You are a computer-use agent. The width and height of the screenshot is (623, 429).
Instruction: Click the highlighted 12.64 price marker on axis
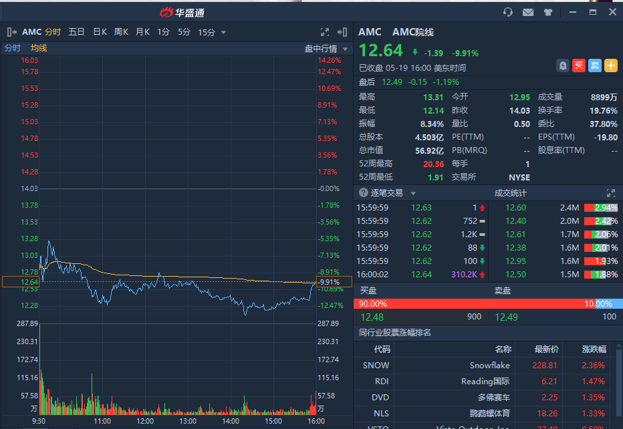[20, 281]
